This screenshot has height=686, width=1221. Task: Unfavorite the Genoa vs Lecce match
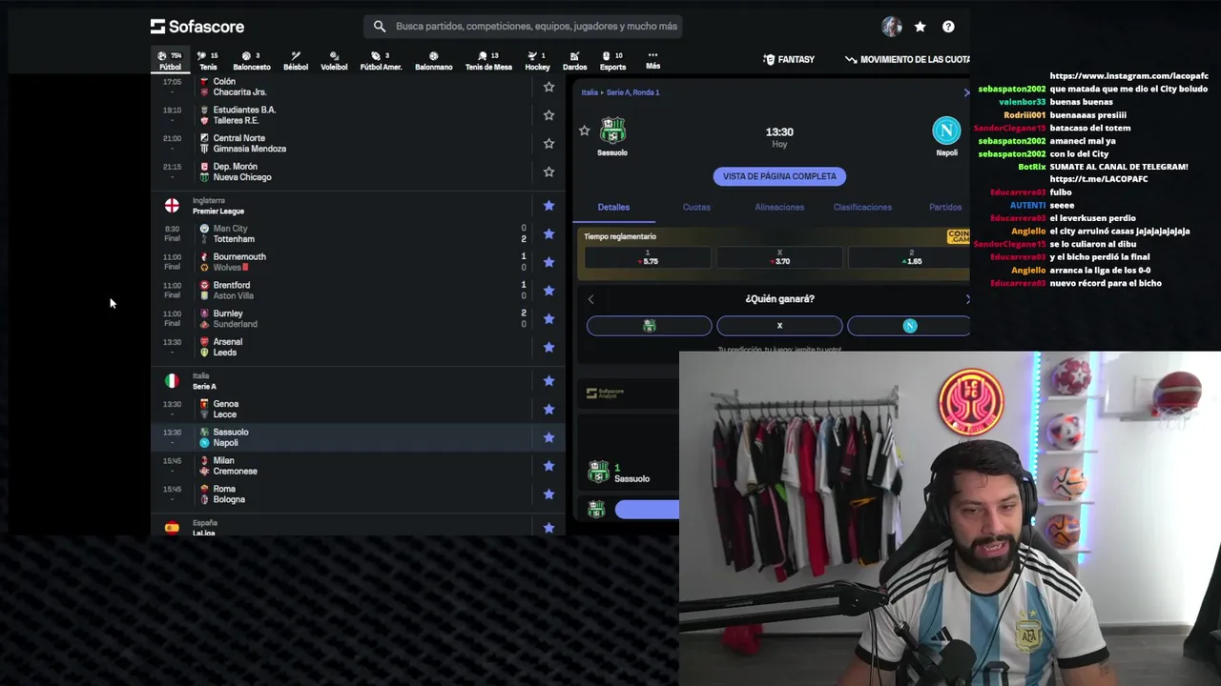[x=548, y=409]
